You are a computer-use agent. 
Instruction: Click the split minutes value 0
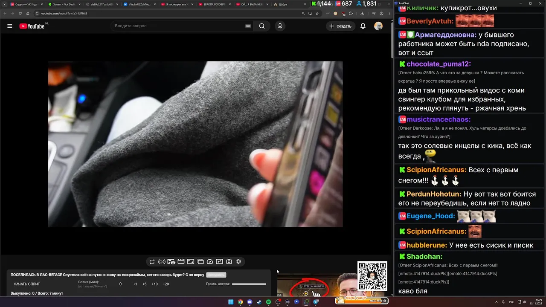point(120,284)
